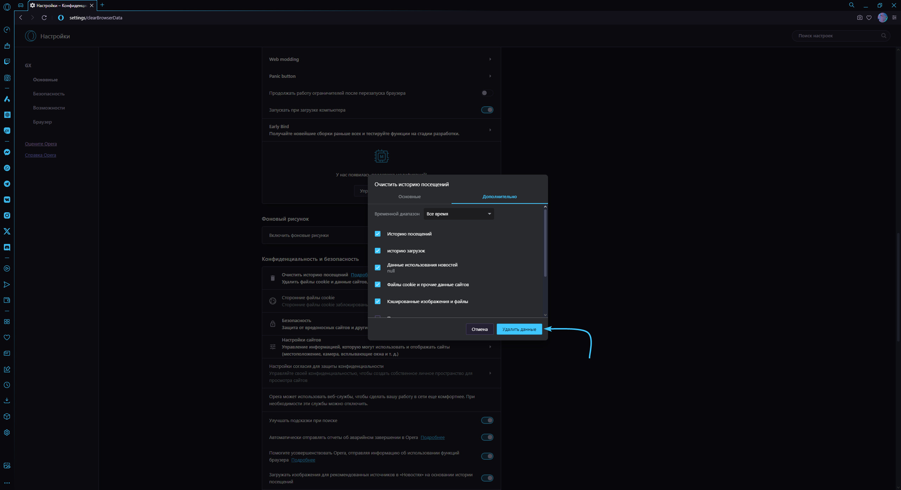Open Twitch in the sidebar

[7, 62]
